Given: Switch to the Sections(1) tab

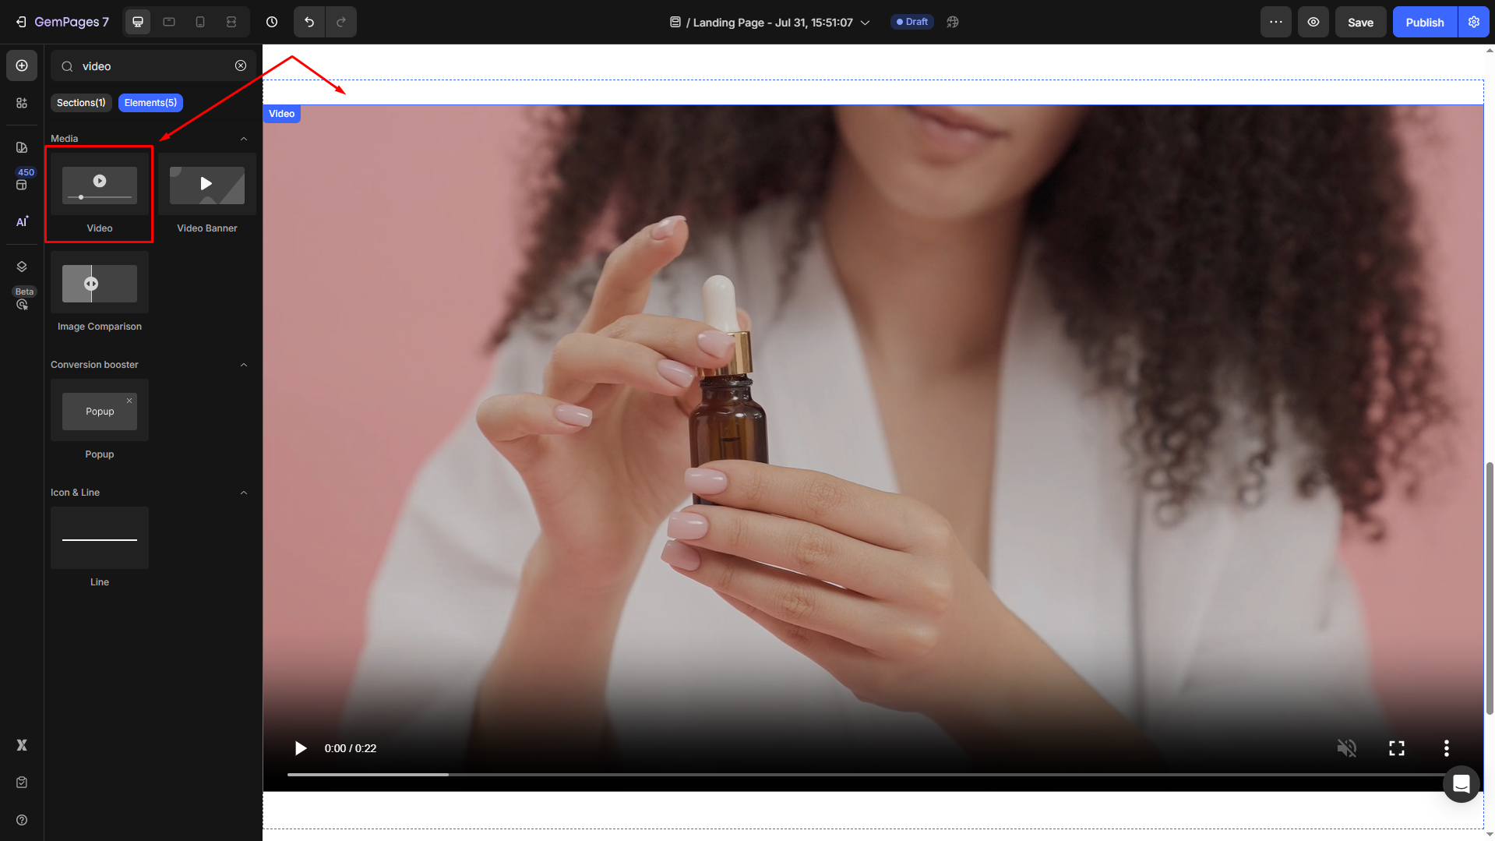Looking at the screenshot, I should (81, 103).
